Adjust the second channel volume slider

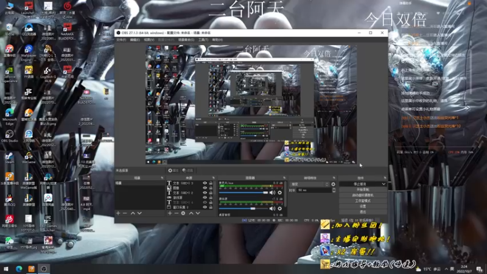pyautogui.click(x=243, y=208)
